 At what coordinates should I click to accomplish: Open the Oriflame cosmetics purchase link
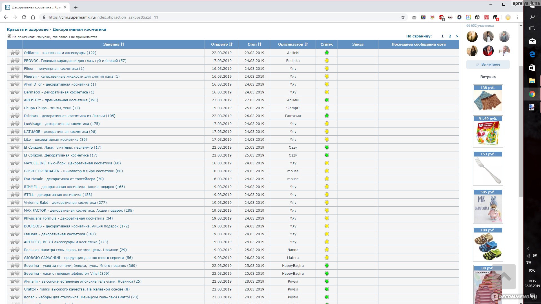[60, 53]
